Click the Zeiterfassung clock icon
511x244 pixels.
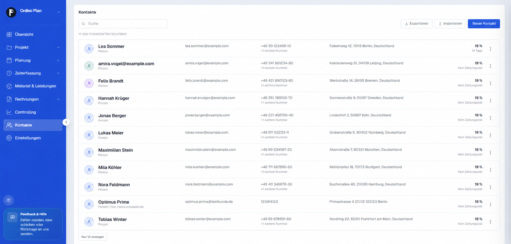[9, 73]
